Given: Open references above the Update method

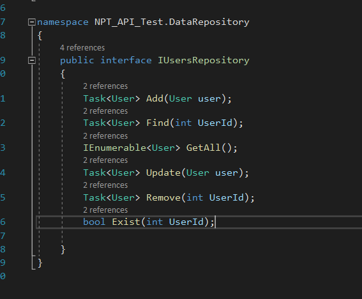Looking at the screenshot, I should coord(105,160).
